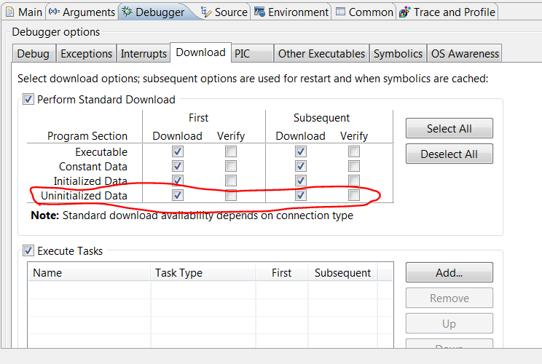The image size is (542, 364).
Task: Switch to the Exceptions tab
Action: pos(86,53)
